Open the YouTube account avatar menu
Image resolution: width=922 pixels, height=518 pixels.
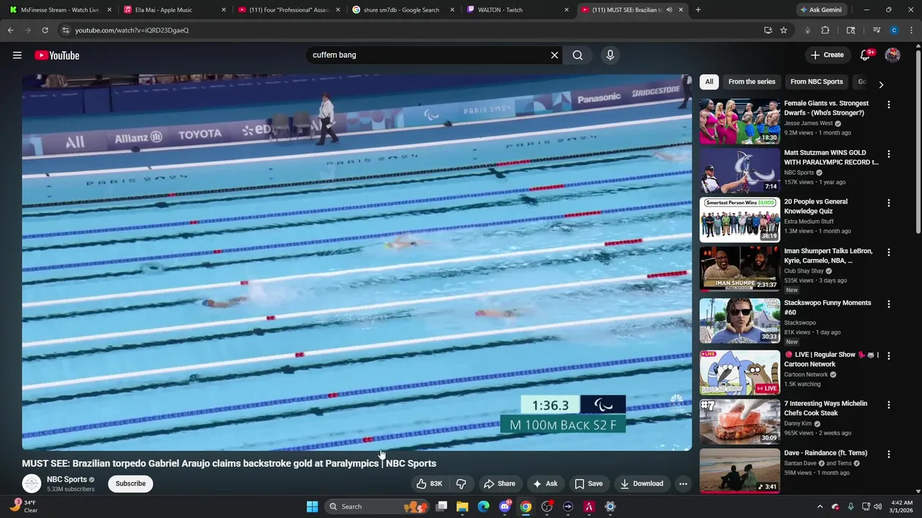(x=892, y=55)
